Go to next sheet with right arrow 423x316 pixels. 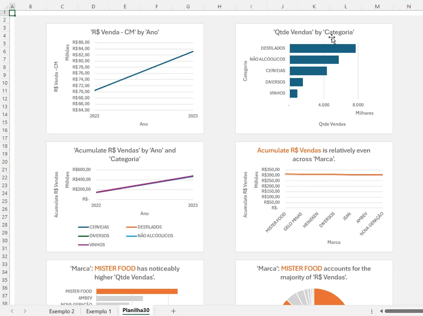(25, 311)
